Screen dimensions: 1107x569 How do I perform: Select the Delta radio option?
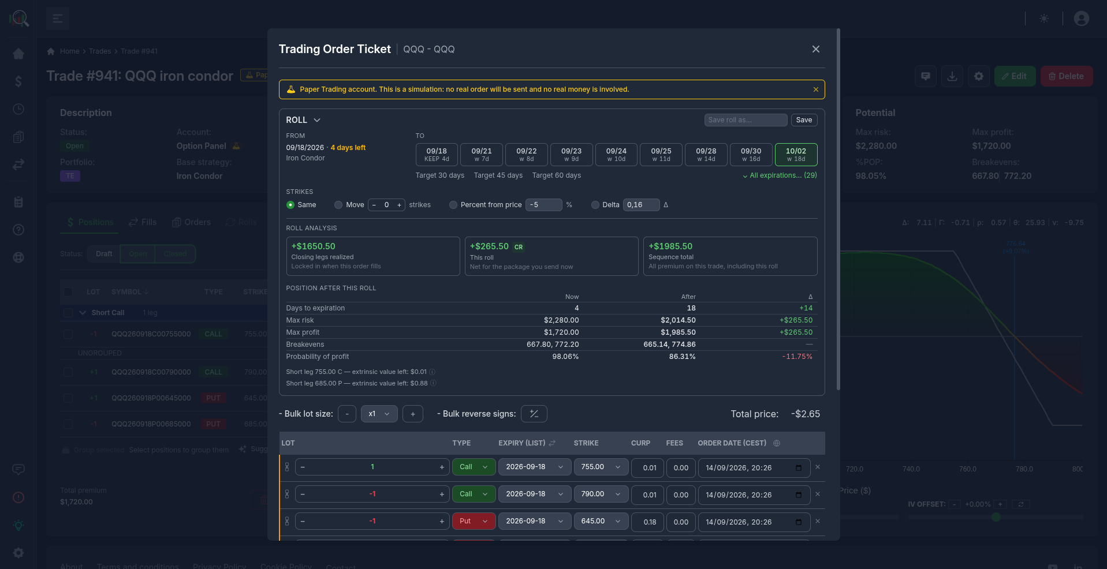595,205
